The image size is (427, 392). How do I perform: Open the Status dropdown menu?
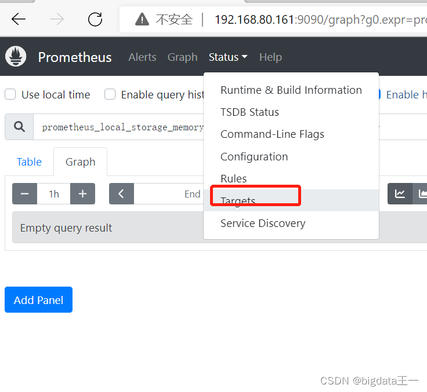click(228, 57)
